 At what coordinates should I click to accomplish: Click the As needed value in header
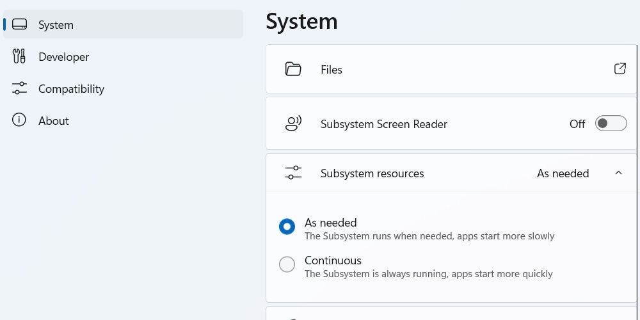[x=563, y=173]
